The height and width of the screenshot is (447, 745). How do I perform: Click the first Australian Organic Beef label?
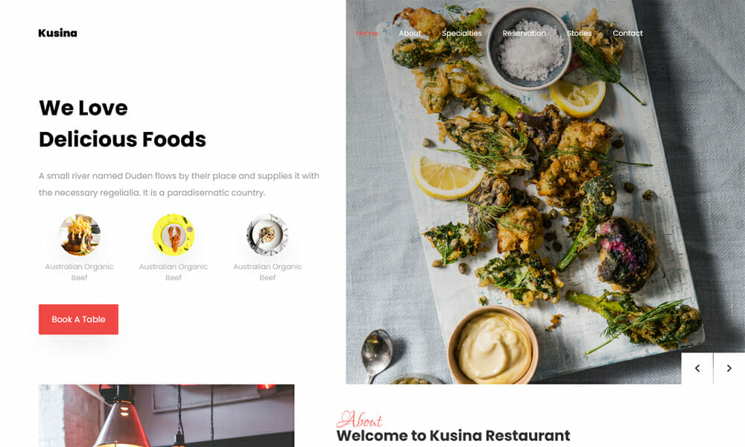tap(80, 272)
